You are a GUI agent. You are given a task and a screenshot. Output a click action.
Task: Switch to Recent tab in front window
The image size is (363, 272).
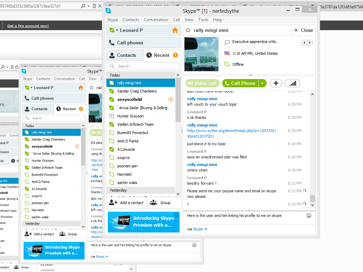tap(162, 55)
